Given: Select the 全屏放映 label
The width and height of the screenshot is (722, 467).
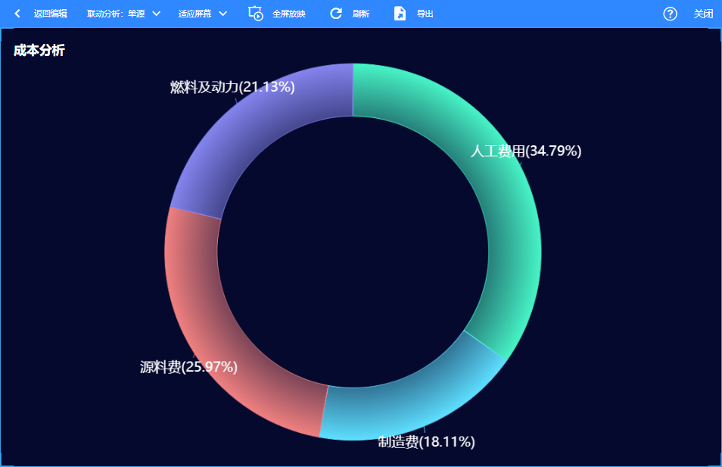Looking at the screenshot, I should [289, 14].
